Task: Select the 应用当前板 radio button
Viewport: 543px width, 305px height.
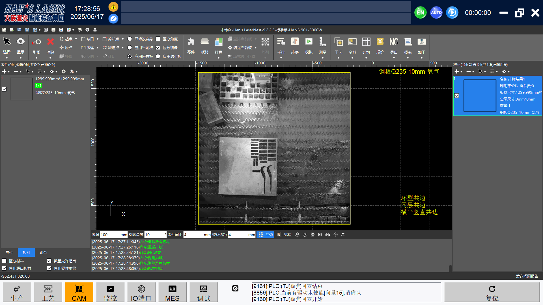Action: [x=130, y=48]
